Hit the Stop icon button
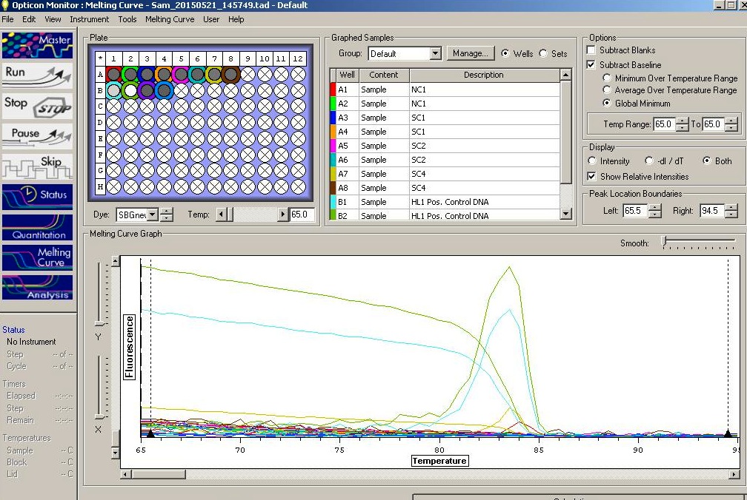The image size is (747, 500). pos(37,105)
